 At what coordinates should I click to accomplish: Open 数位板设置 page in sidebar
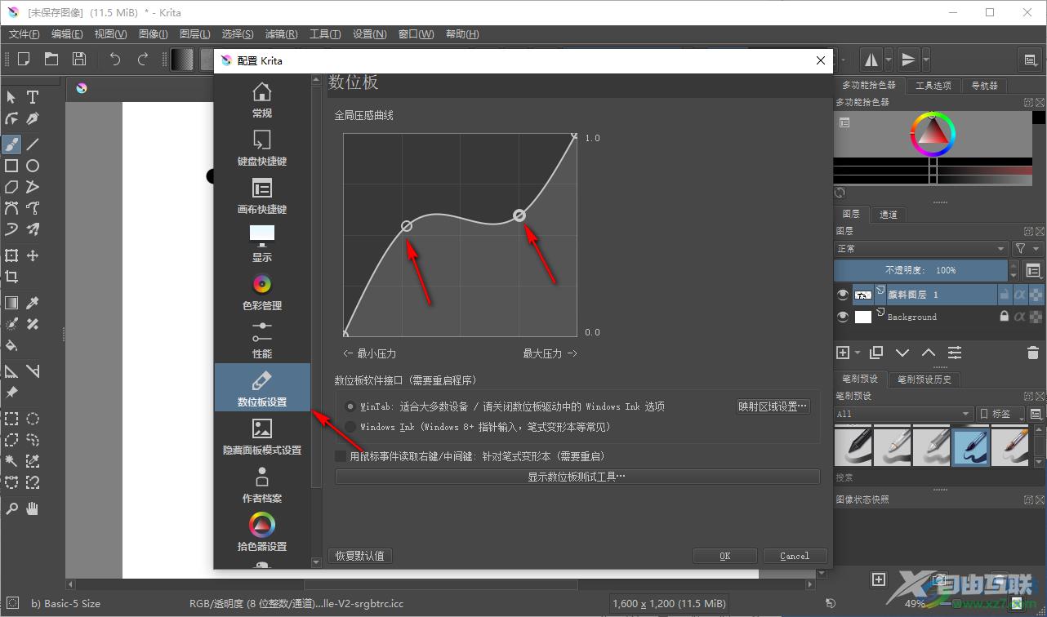point(262,387)
